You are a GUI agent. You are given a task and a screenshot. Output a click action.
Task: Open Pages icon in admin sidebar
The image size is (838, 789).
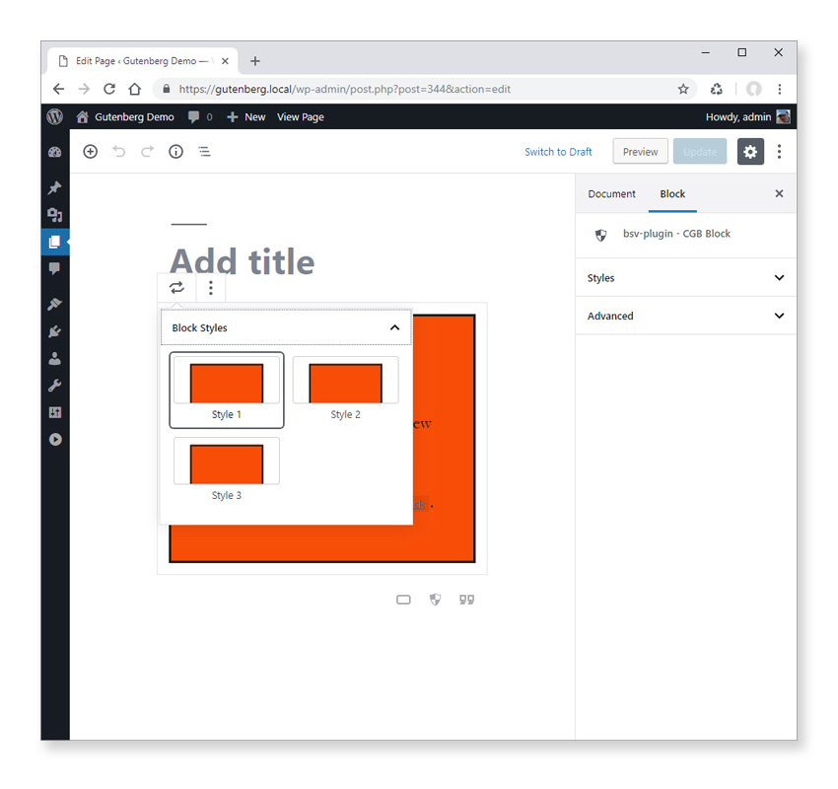[x=55, y=243]
